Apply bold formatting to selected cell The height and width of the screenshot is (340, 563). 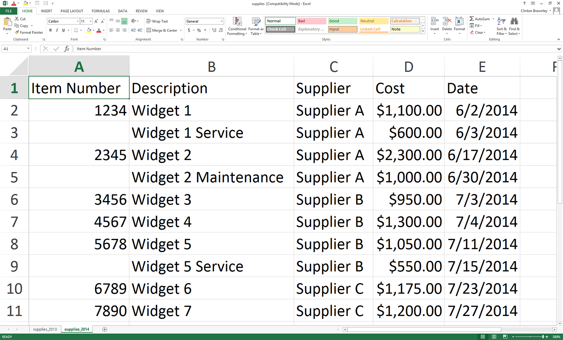tap(50, 30)
